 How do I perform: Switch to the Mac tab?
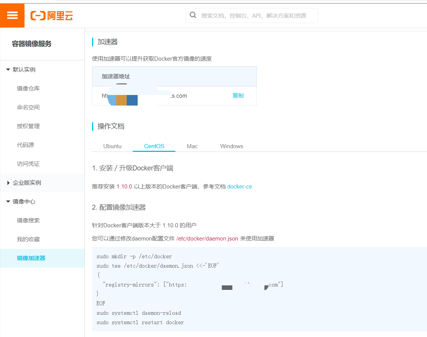(x=192, y=146)
